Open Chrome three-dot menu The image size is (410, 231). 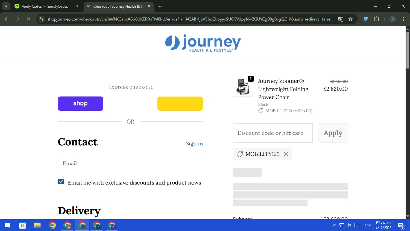tap(403, 19)
